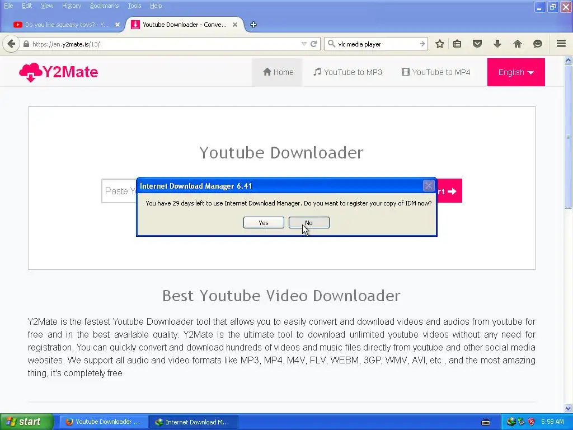This screenshot has width=573, height=430.
Task: Click the padlock site identity icon
Action: click(26, 44)
